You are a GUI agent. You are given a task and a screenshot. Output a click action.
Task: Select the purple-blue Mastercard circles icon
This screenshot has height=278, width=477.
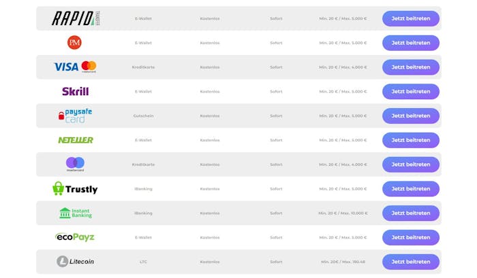pos(75,164)
